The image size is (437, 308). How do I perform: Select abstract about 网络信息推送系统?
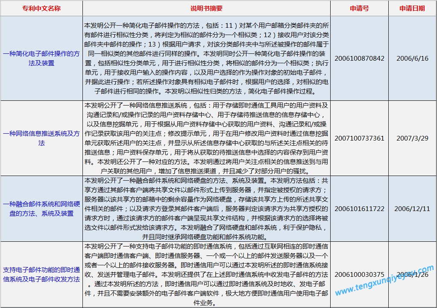206,138
